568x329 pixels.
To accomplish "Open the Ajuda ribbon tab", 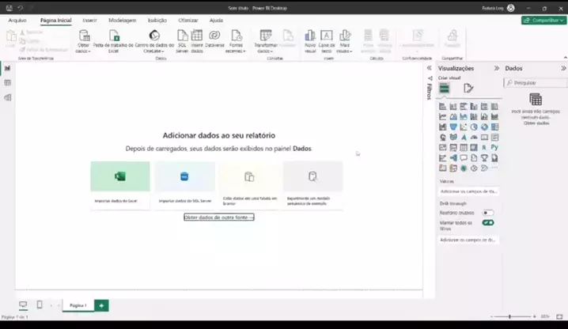I will pos(216,21).
